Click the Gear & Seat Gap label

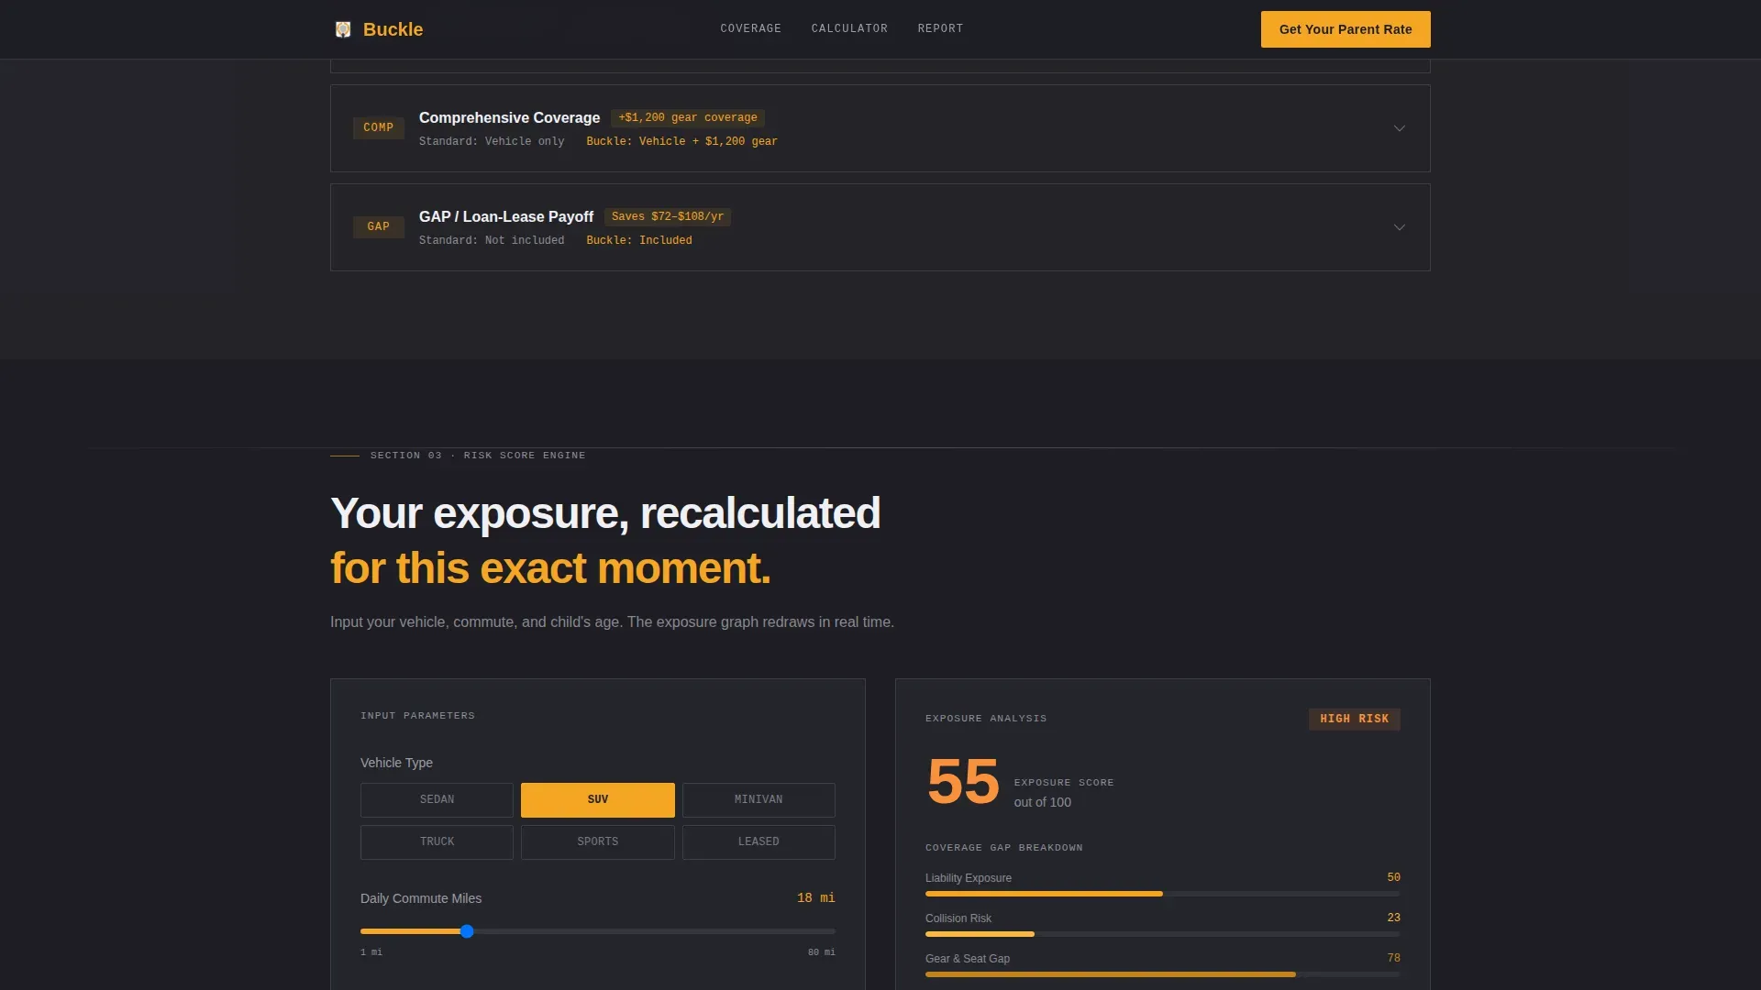[968, 959]
